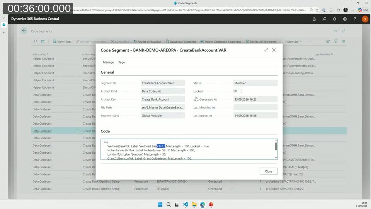This screenshot has height=209, width=371.
Task: Open the filter pane icon
Action: point(336,41)
